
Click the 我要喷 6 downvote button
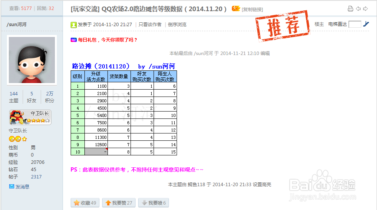[x=154, y=203]
